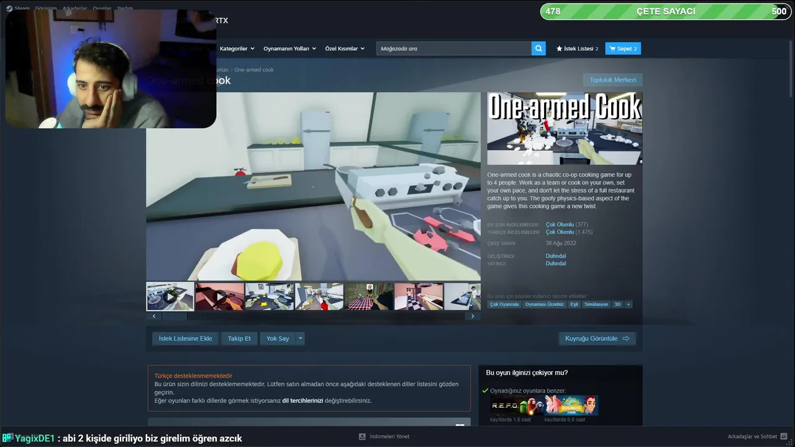Play the first video thumbnail in media strip
Image resolution: width=795 pixels, height=447 pixels.
pyautogui.click(x=170, y=296)
